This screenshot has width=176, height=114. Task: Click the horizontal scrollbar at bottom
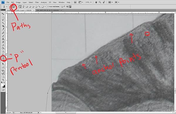pos(107,113)
